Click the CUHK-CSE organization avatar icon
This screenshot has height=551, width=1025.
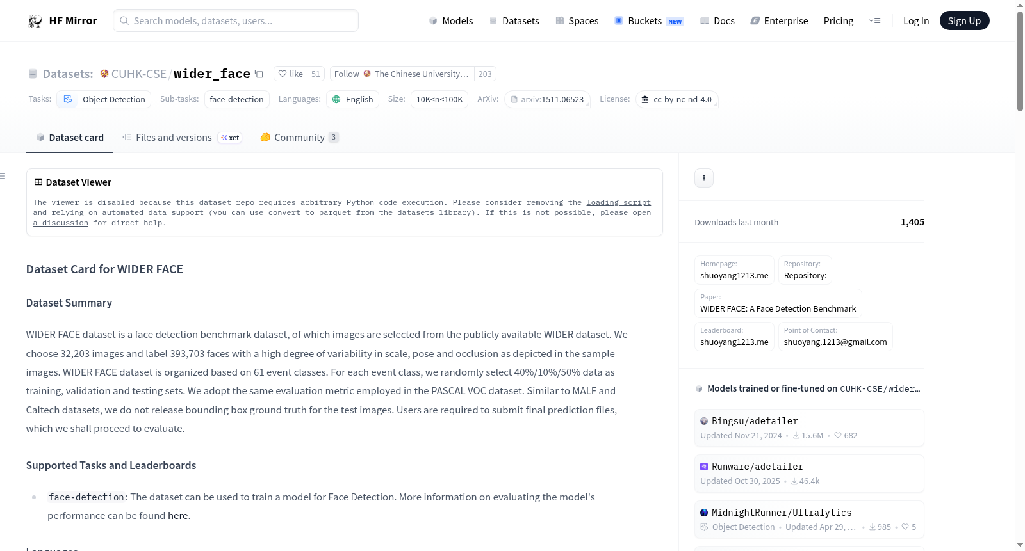(x=104, y=74)
